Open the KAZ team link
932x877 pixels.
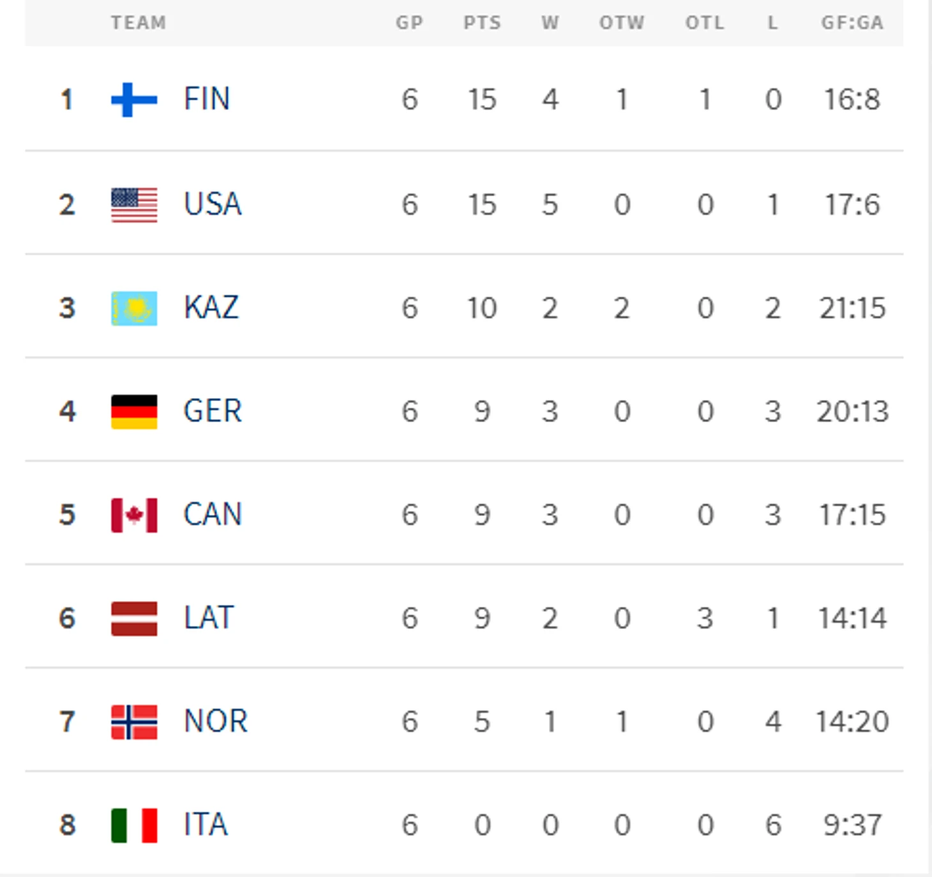click(211, 308)
